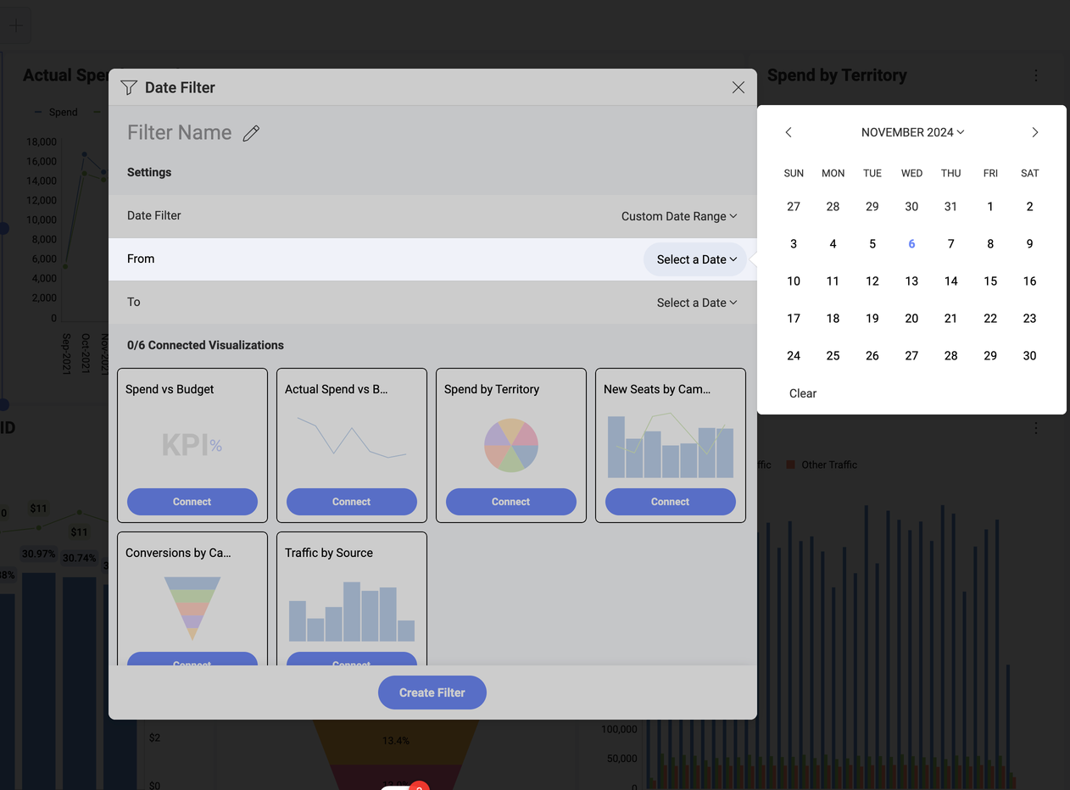Pick November 6 in the calendar
The width and height of the screenshot is (1070, 790).
pyautogui.click(x=911, y=244)
